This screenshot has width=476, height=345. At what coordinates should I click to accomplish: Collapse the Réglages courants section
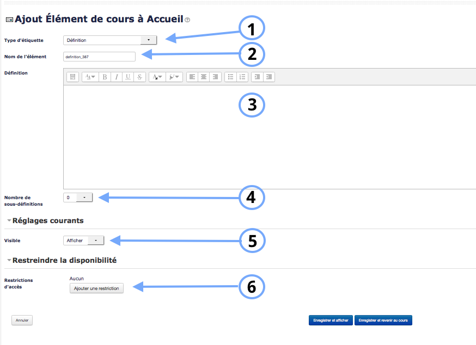point(9,220)
